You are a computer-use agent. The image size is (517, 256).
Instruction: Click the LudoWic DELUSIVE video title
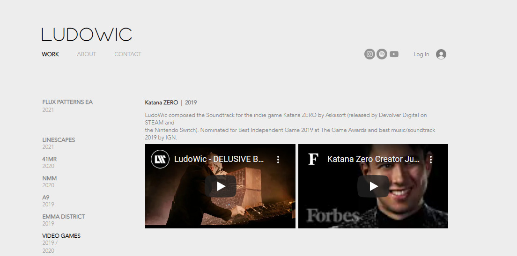coord(219,159)
